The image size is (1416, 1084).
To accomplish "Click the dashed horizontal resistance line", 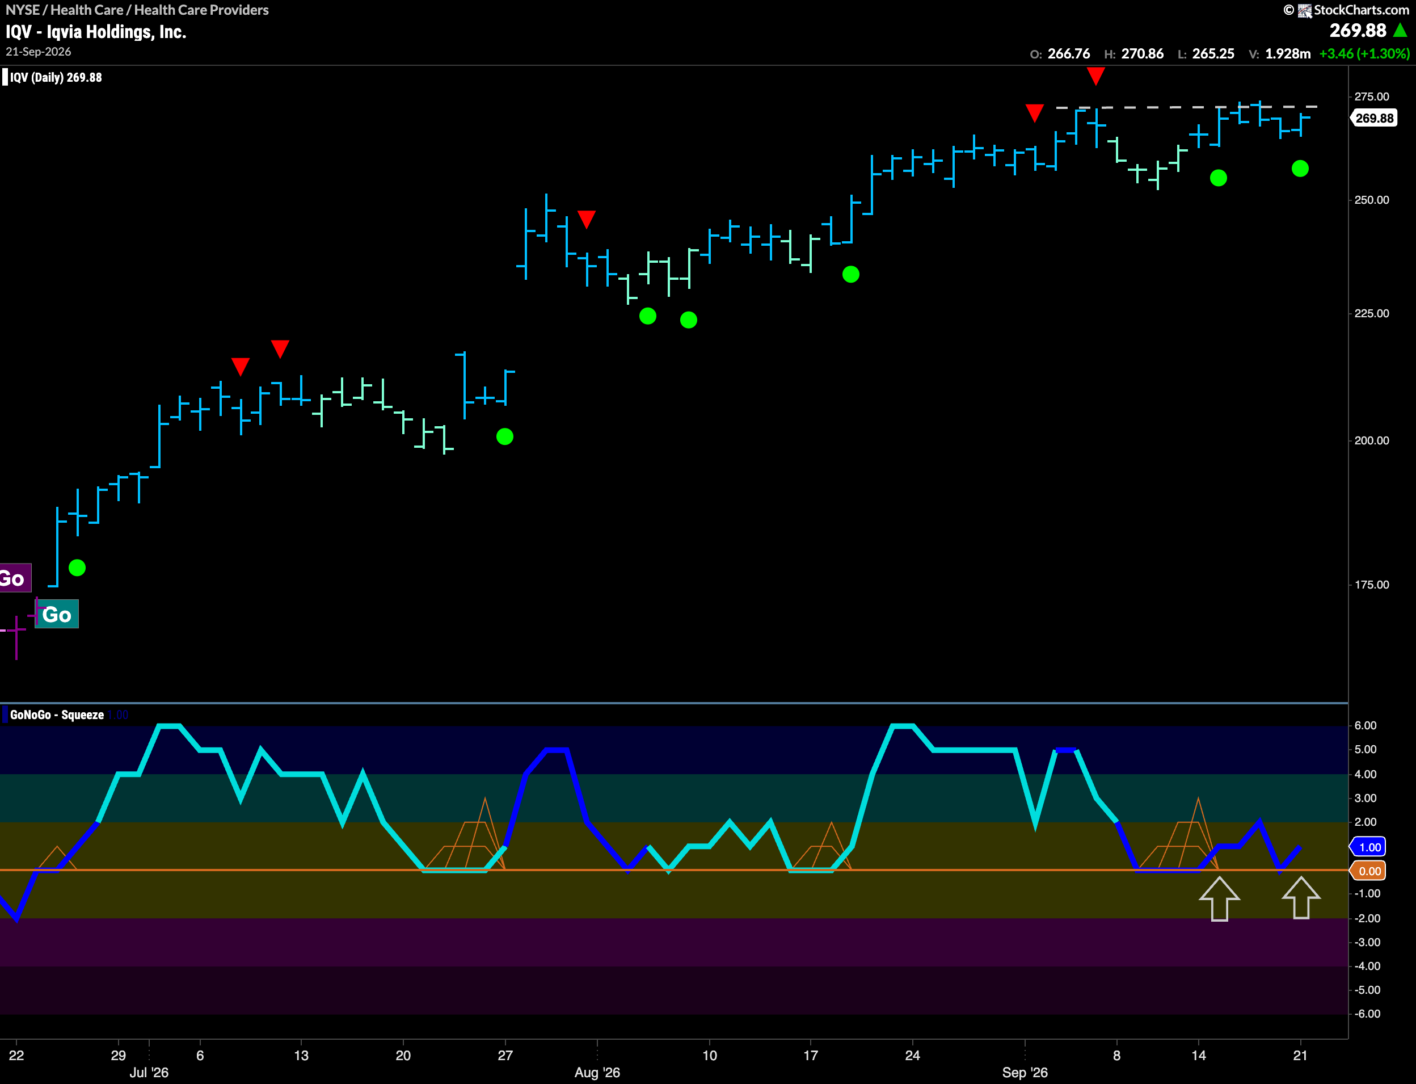I will pos(1186,107).
